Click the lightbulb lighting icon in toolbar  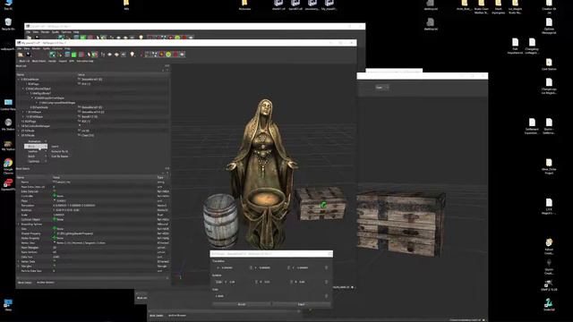(x=132, y=55)
